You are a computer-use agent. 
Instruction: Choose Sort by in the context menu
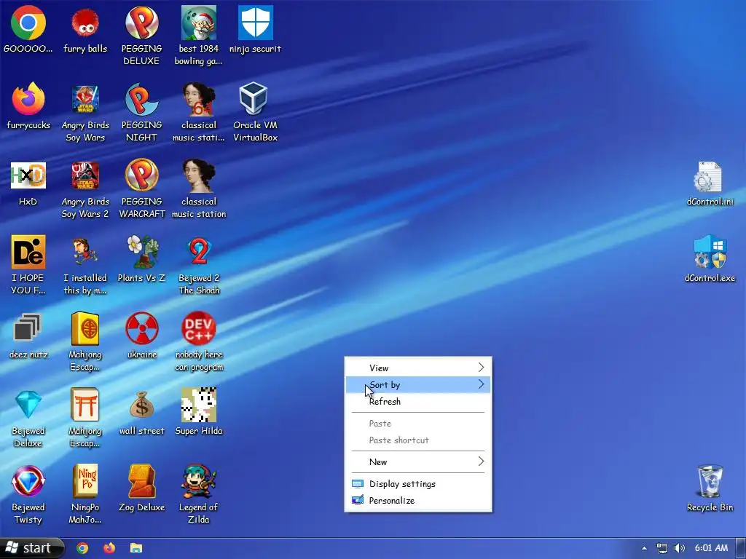coord(418,384)
